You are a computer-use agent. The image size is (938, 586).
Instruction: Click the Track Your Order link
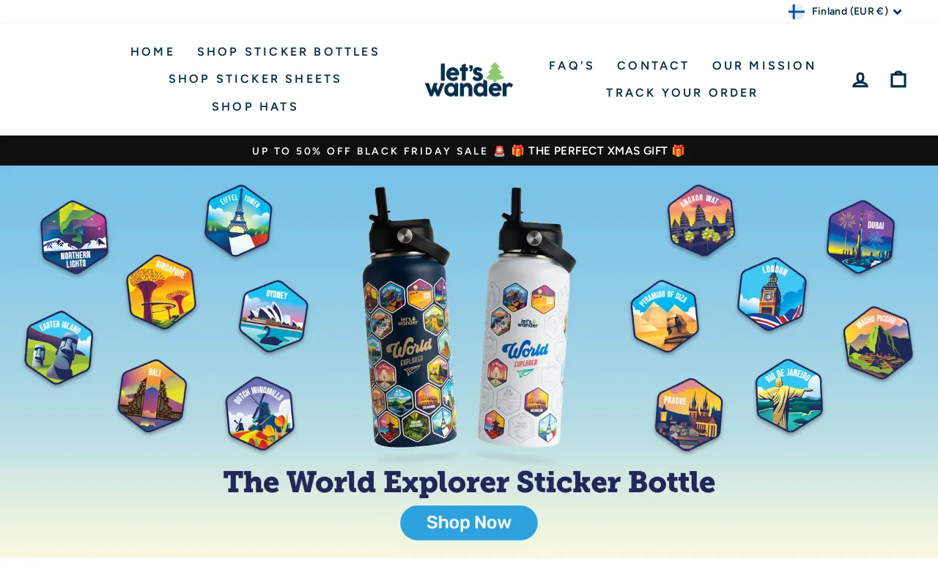pos(682,93)
